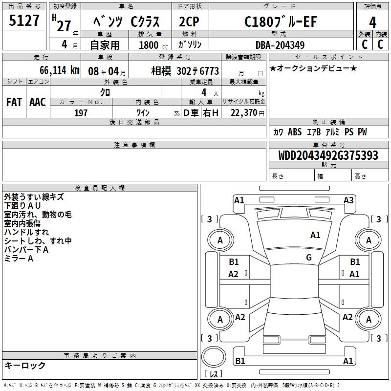This screenshot has width=391, height=391.
Task: Select the キーロック office notice
Action: (25, 366)
